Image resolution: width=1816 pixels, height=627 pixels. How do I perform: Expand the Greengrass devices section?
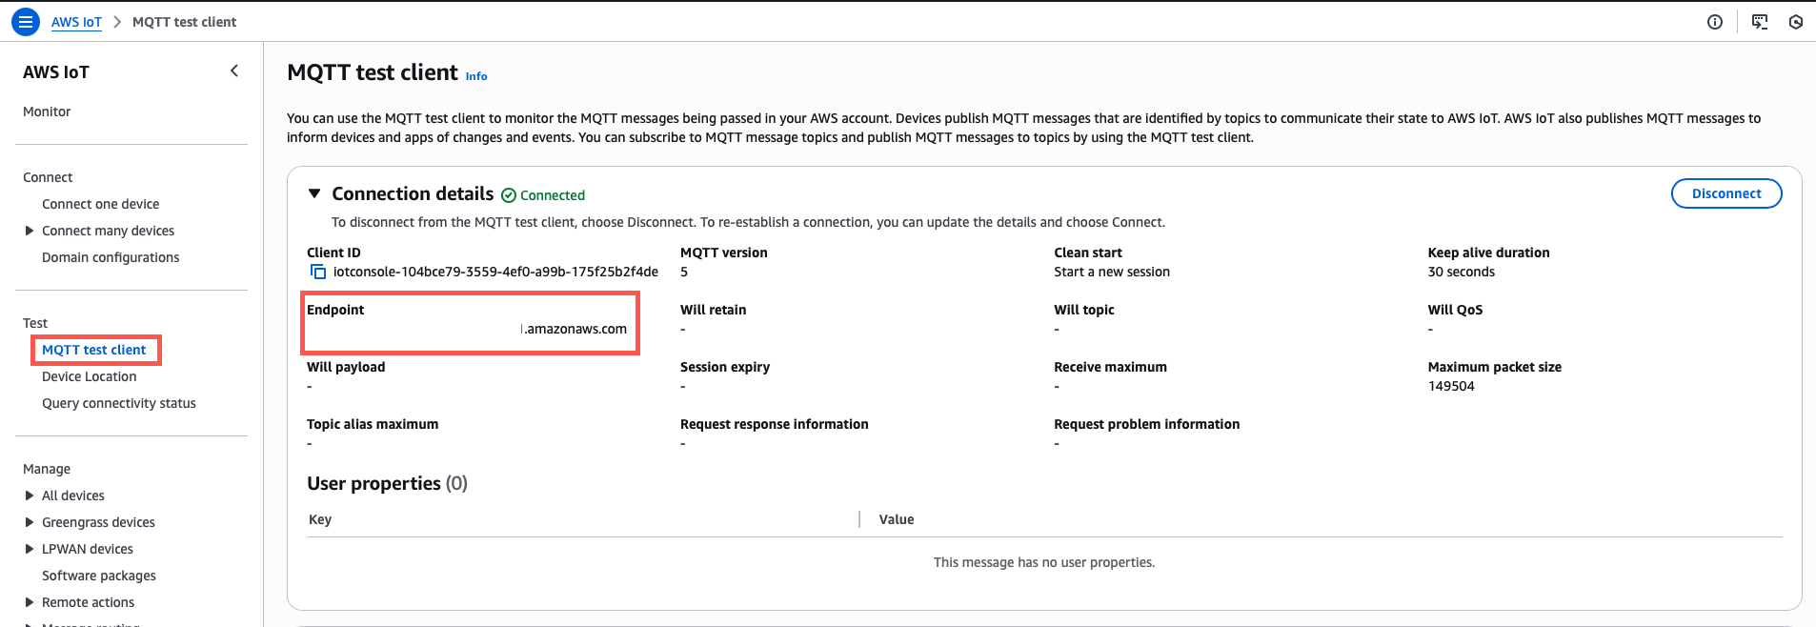30,522
